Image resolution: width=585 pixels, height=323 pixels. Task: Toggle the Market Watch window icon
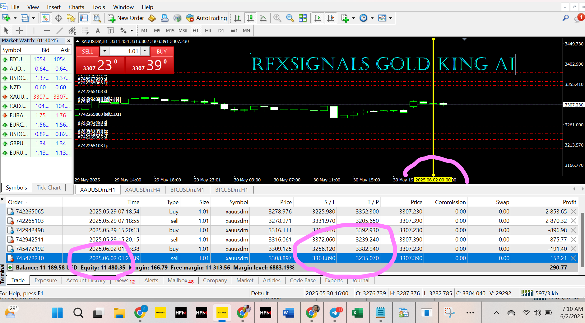(46, 18)
